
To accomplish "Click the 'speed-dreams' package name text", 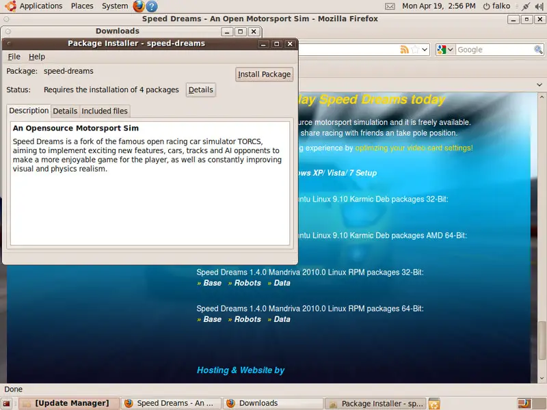I will click(x=68, y=71).
